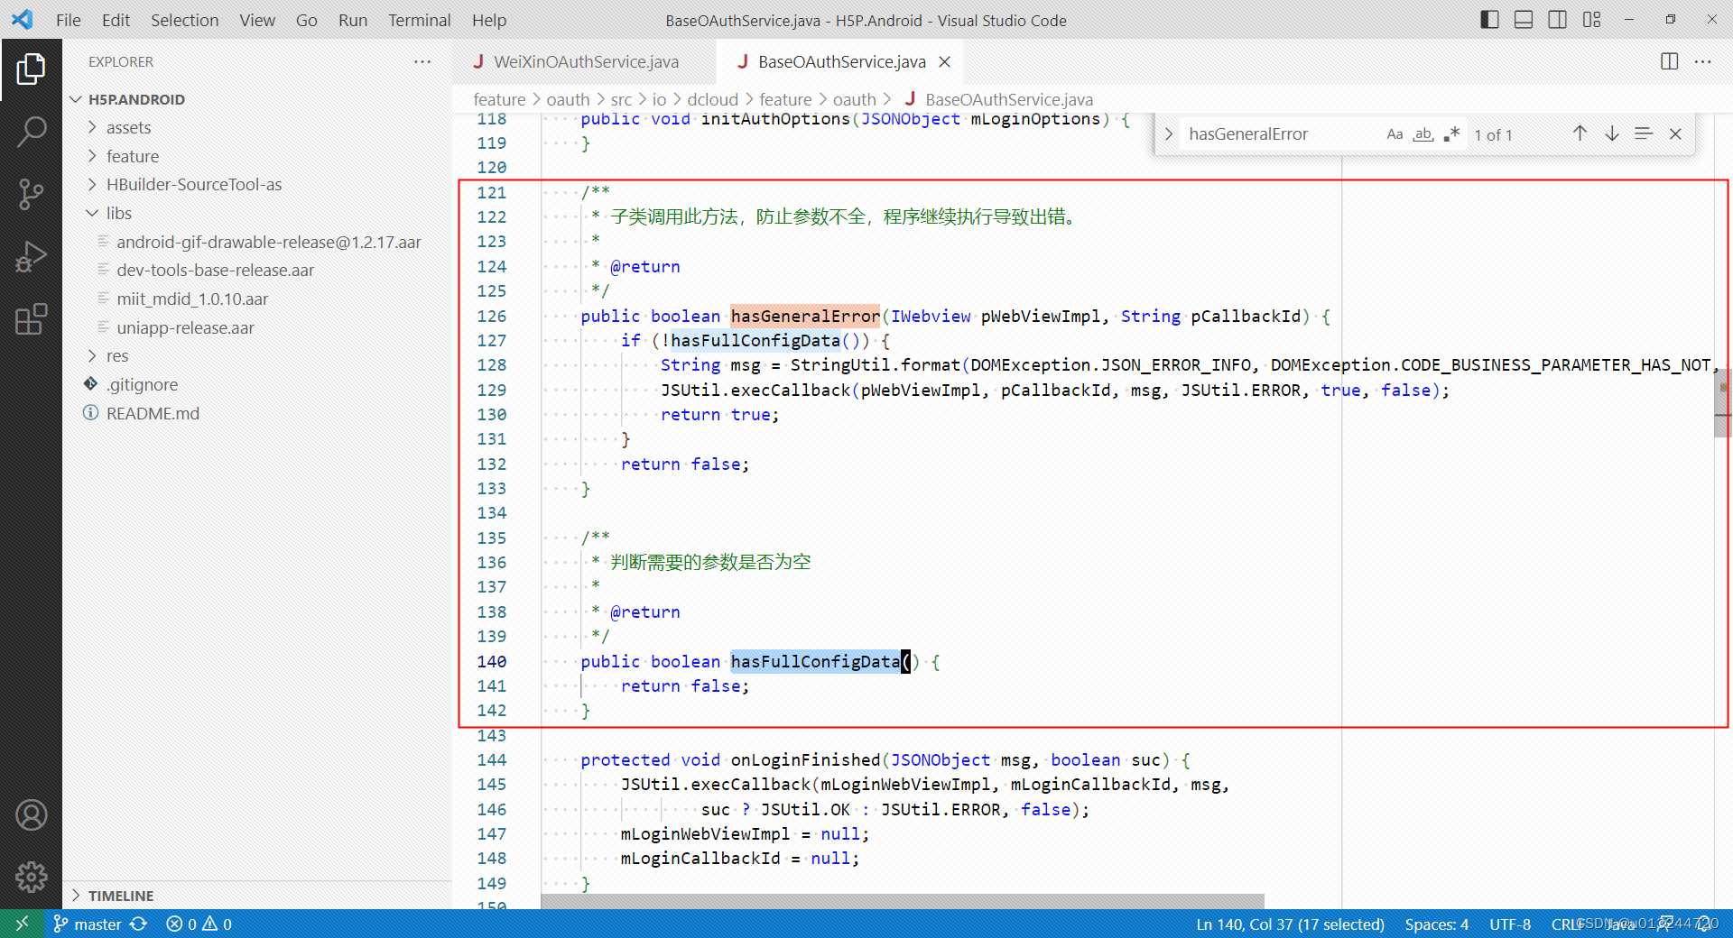Image resolution: width=1733 pixels, height=938 pixels.
Task: Open Problems via errors and warnings count
Action: pos(199,924)
